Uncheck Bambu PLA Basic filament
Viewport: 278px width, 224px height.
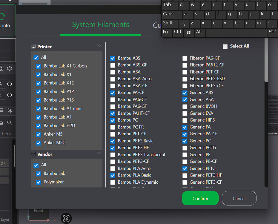(113, 175)
